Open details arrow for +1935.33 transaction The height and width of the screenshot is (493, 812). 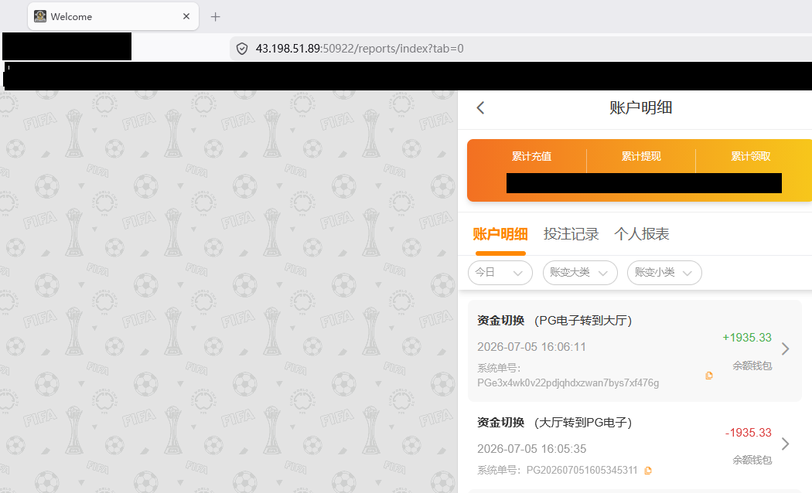click(785, 348)
